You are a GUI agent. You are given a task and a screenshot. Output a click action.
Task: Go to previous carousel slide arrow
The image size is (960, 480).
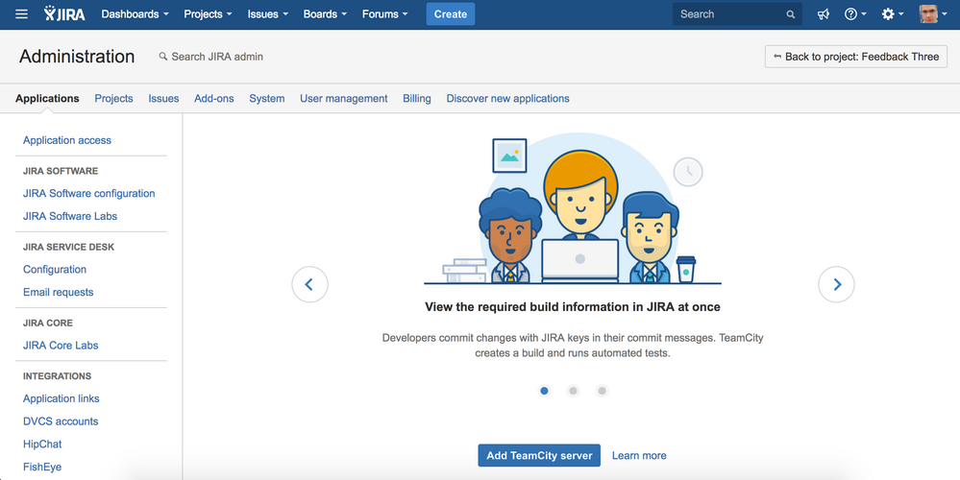309,284
